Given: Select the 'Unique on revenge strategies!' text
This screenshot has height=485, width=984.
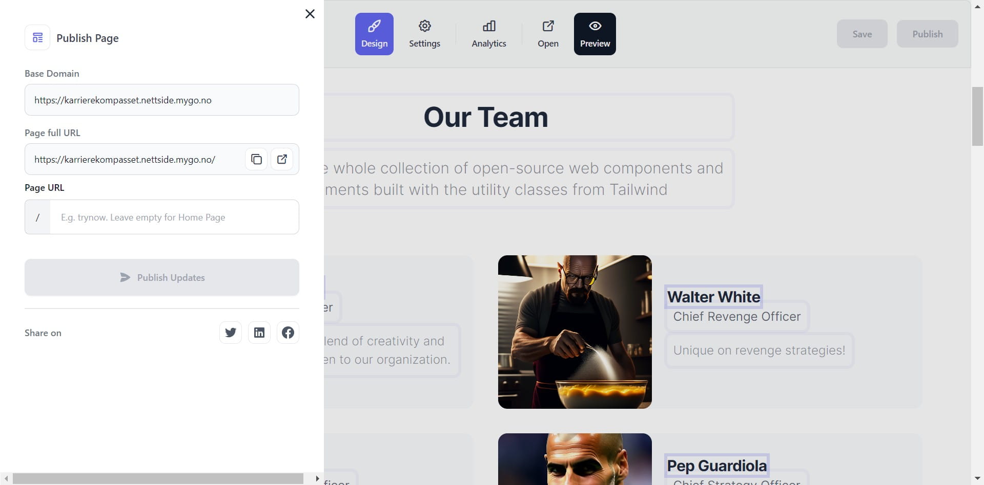Looking at the screenshot, I should [x=759, y=350].
